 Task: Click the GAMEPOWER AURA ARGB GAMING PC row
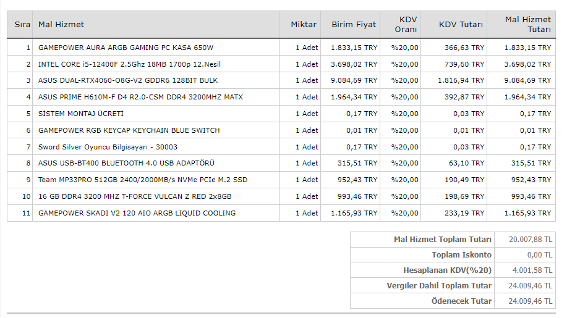(126, 48)
